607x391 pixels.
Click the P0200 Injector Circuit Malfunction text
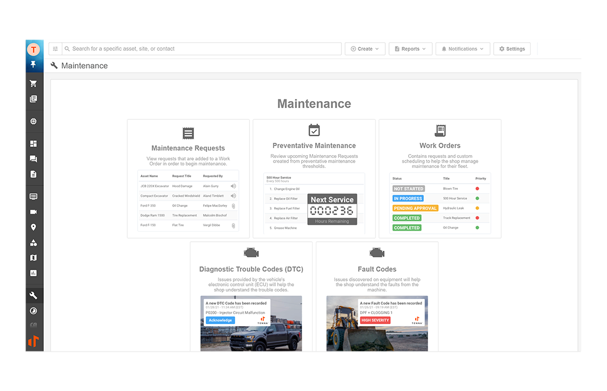pyautogui.click(x=235, y=313)
